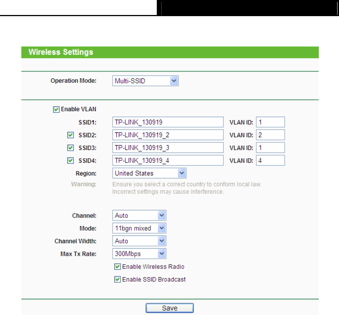This screenshot has height=315, width=339.
Task: Click the 'Enable VLAN' label text
Action: [x=79, y=109]
